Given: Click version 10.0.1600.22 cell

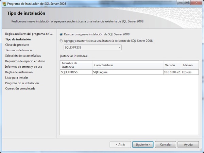Looking at the screenshot, I should tap(172, 72).
